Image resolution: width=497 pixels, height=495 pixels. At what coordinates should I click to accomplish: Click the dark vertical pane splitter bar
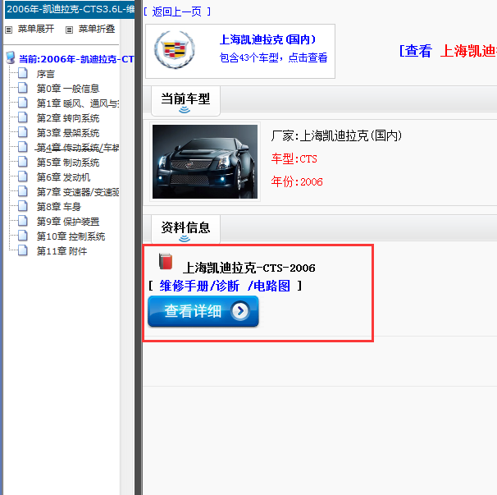139,248
